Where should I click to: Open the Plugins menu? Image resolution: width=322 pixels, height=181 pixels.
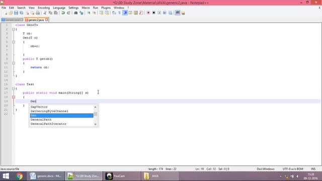[x=106, y=8]
